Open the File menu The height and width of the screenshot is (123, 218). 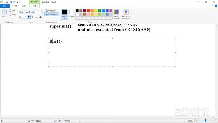[x=5, y=6]
